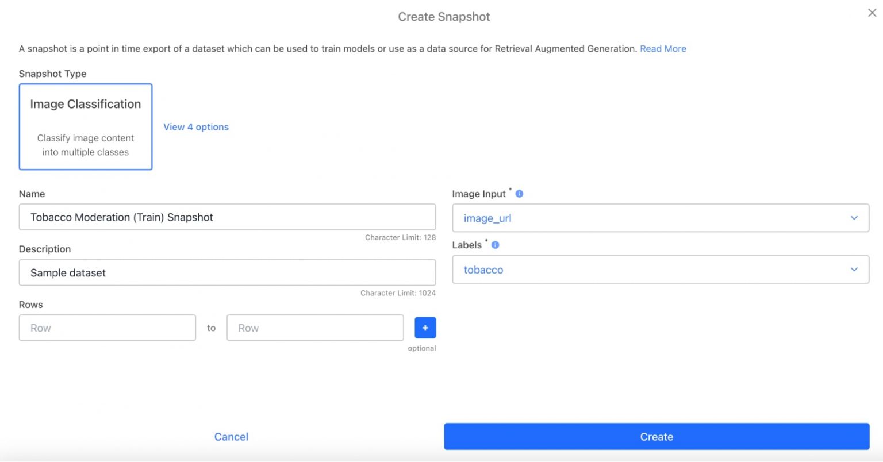Click the Create button
The width and height of the screenshot is (883, 462).
tap(657, 436)
